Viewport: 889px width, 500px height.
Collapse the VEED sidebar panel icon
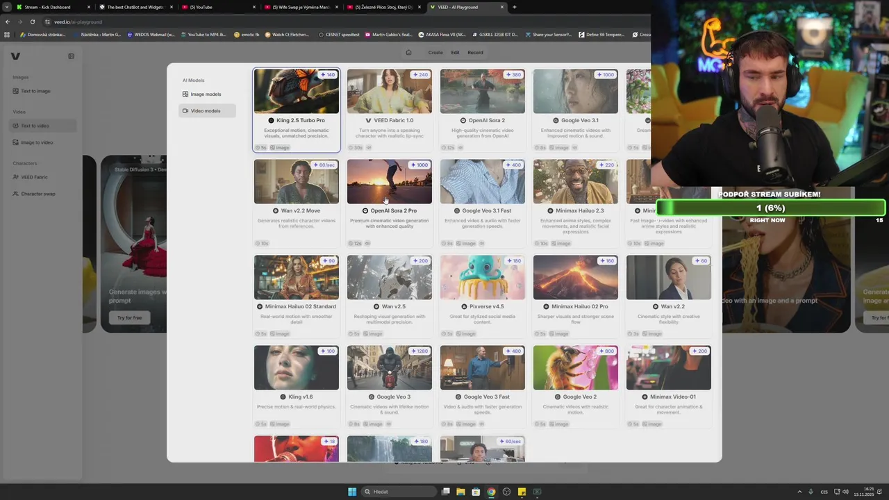point(71,56)
